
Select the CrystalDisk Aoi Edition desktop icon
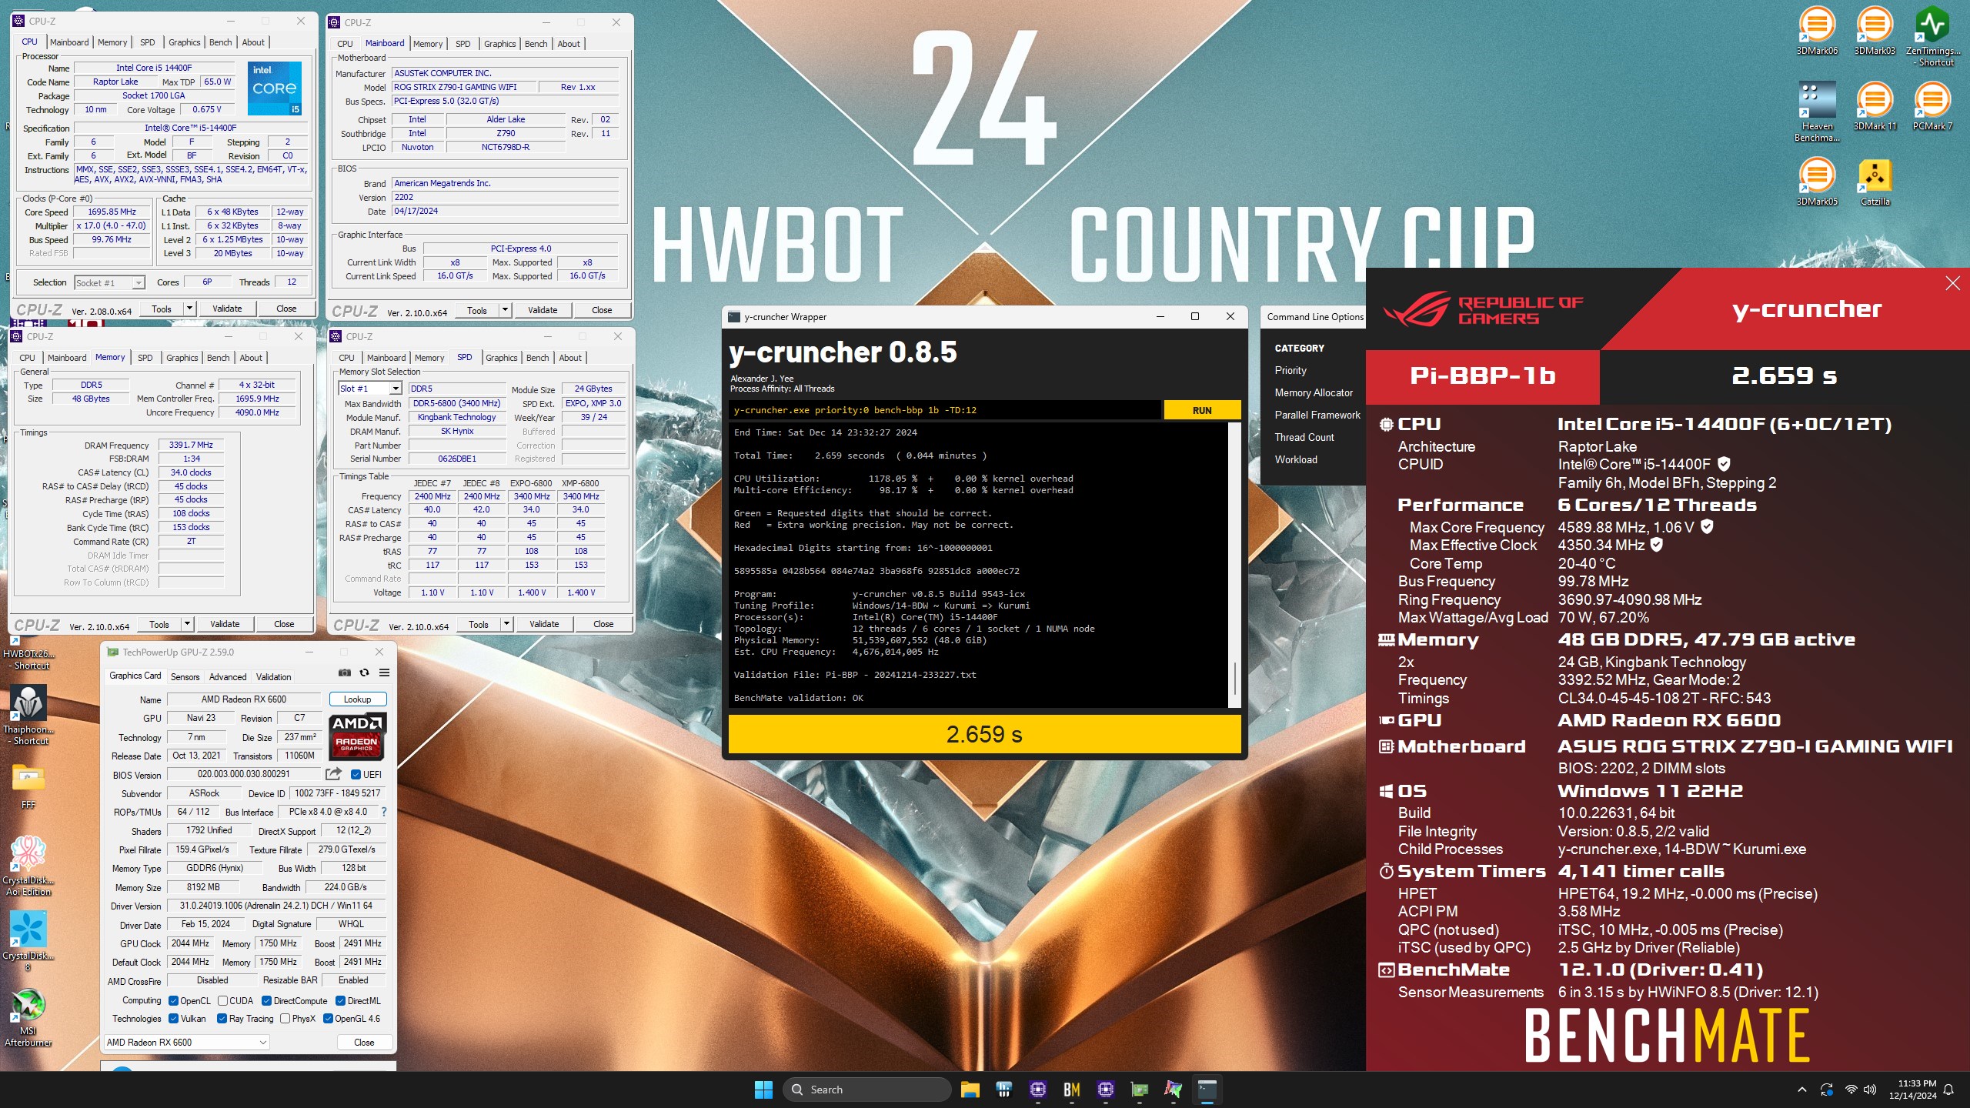click(28, 866)
